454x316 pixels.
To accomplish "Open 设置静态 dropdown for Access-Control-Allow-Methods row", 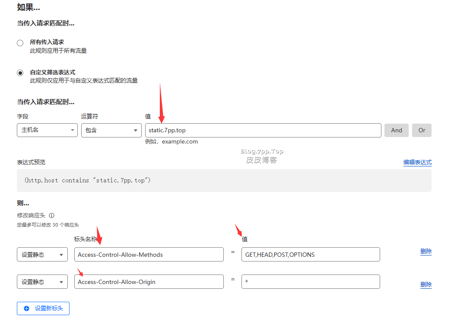I will 42,255.
